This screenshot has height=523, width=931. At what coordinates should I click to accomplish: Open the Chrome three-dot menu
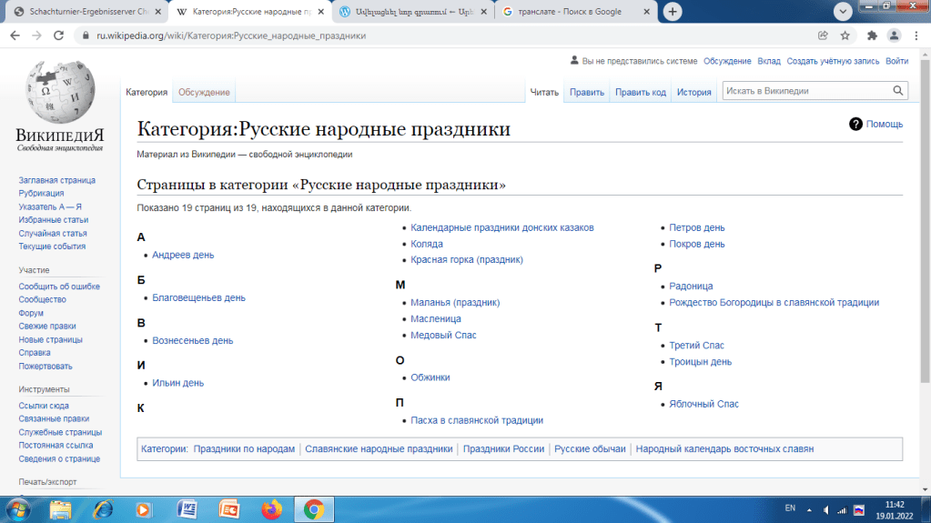tap(916, 36)
